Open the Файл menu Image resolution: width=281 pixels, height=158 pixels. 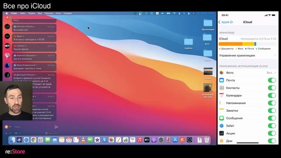point(23,14)
